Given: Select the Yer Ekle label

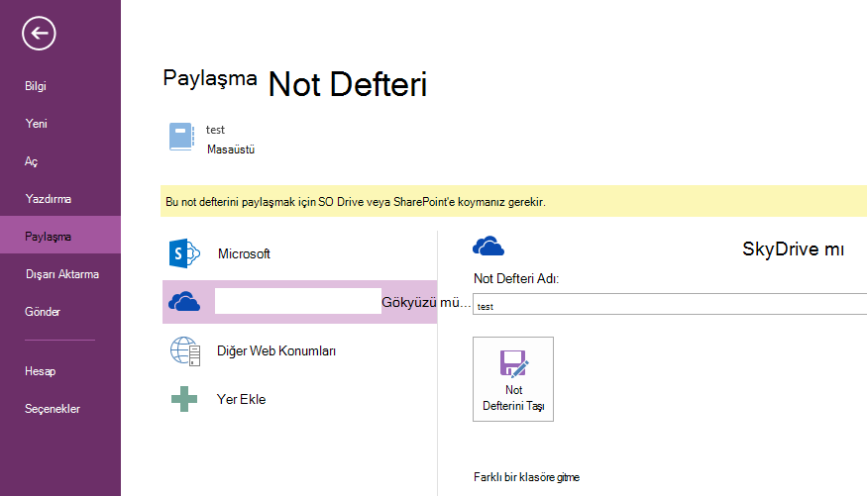Looking at the screenshot, I should [x=241, y=399].
